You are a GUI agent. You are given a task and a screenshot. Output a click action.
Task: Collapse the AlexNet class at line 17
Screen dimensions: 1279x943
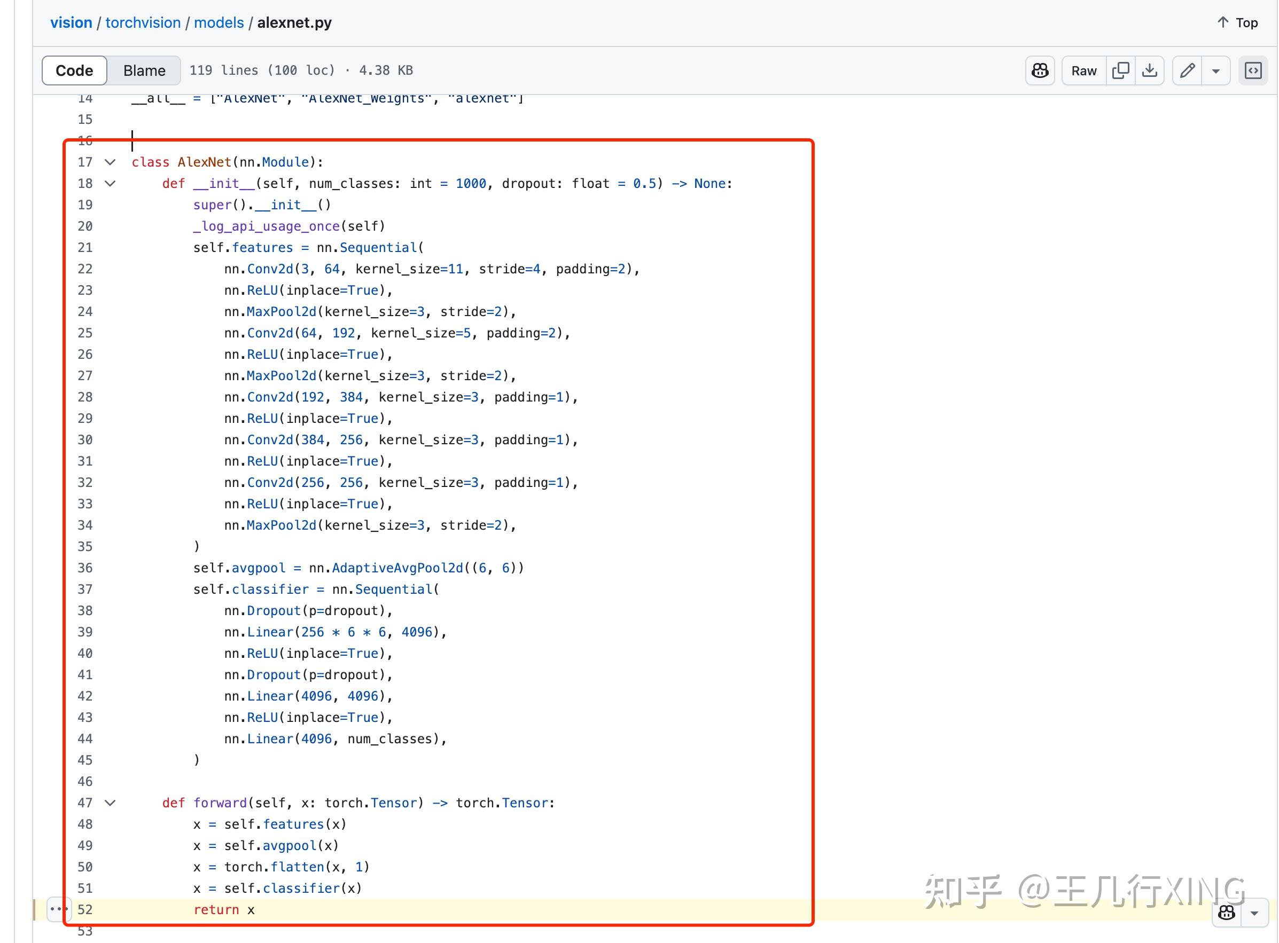(x=110, y=162)
